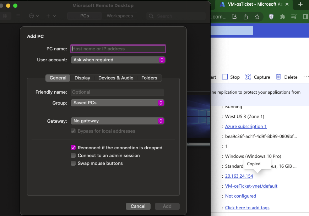The width and height of the screenshot is (309, 216).
Task: Switch to the Display tab
Action: [x=82, y=78]
